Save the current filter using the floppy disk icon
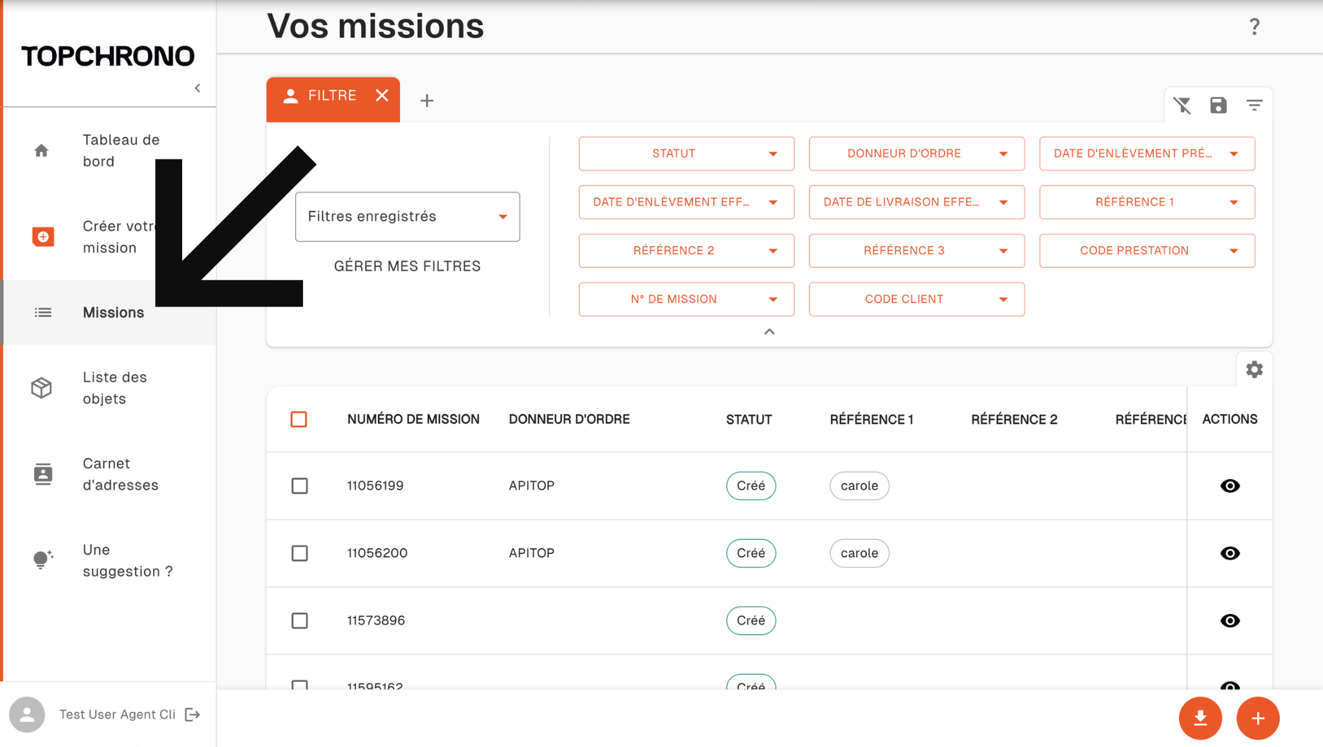The width and height of the screenshot is (1323, 747). [1219, 105]
